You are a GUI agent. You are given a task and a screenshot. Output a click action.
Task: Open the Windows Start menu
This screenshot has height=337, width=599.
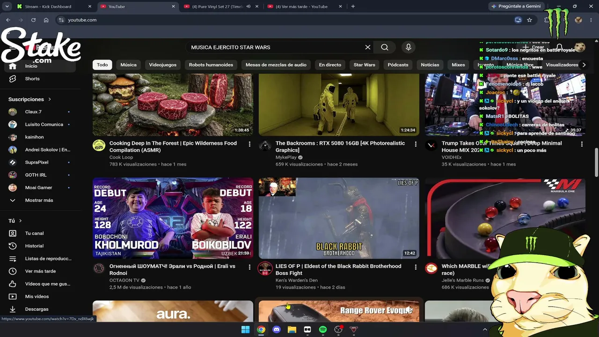click(245, 330)
